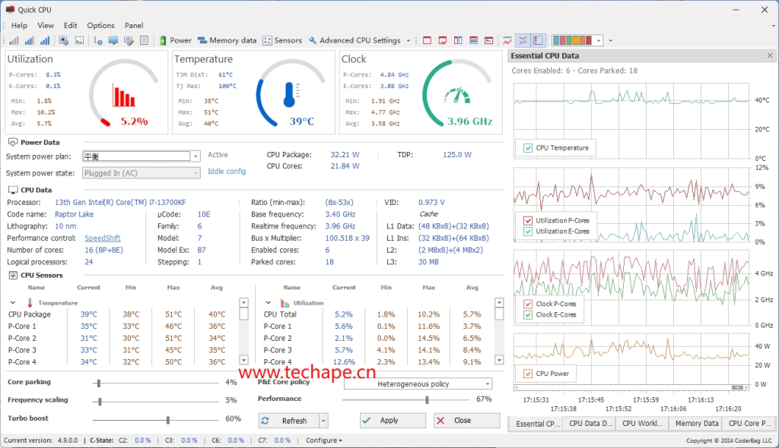779x448 pixels.
Task: Click the Frequency scaling slider handle
Action: pyautogui.click(x=100, y=401)
